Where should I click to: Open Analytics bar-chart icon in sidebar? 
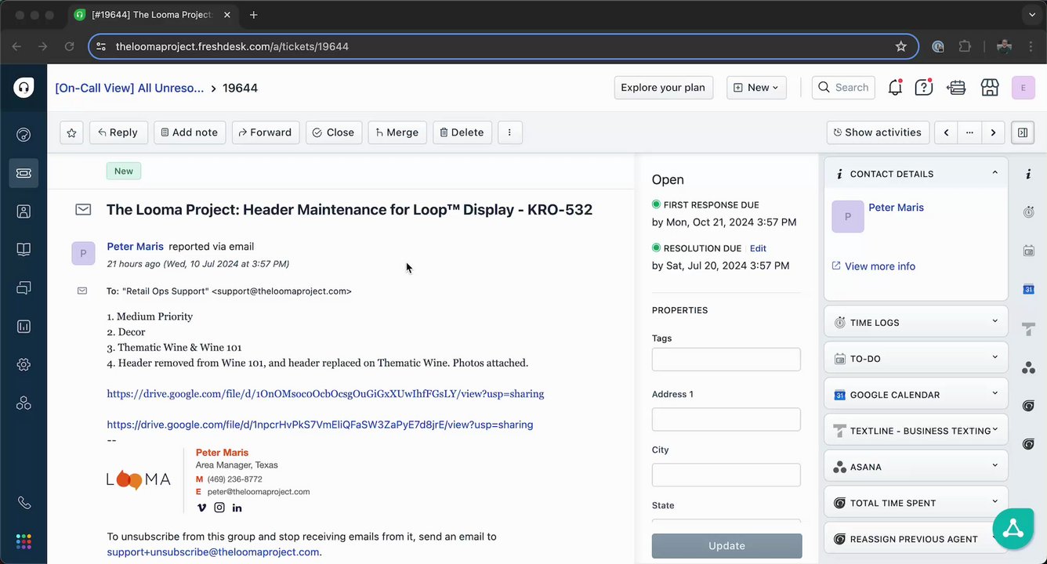(x=24, y=327)
